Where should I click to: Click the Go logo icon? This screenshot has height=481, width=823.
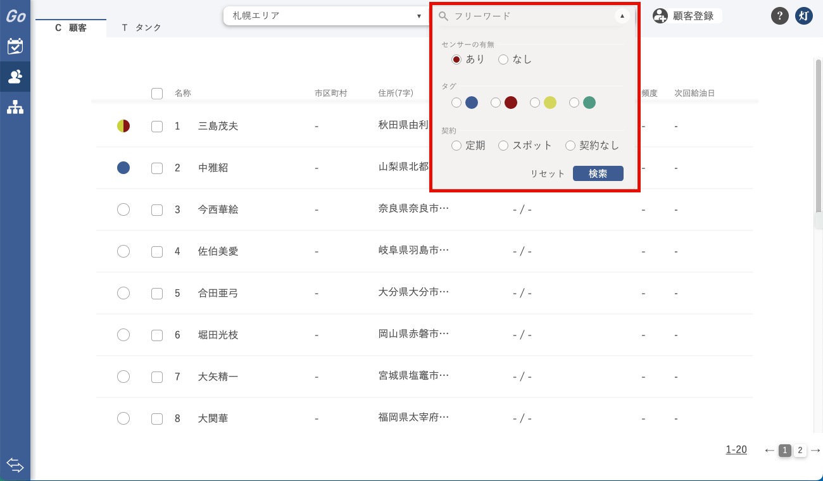[15, 16]
